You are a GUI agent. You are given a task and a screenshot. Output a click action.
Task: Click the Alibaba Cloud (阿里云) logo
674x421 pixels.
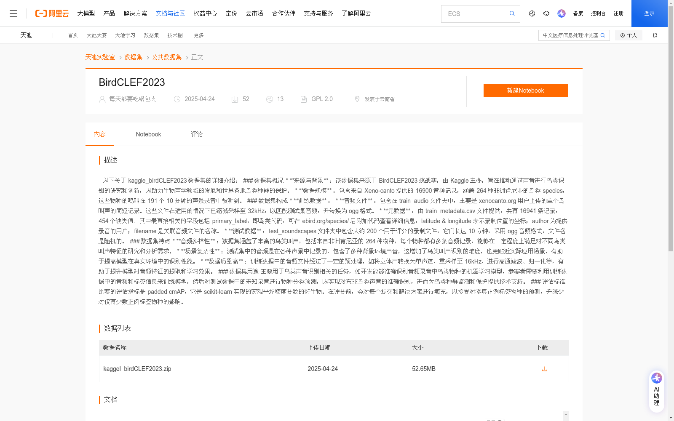tap(52, 13)
